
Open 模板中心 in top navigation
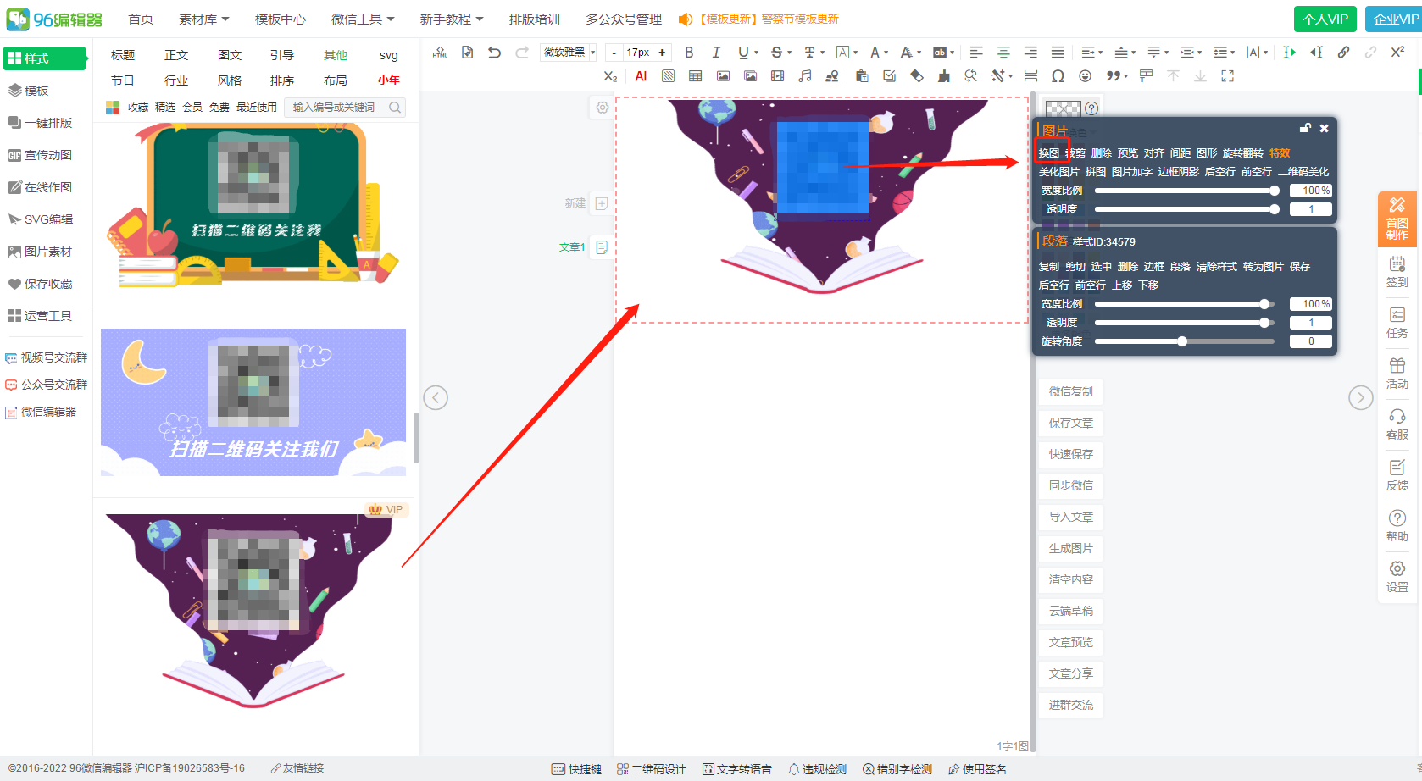coord(281,19)
